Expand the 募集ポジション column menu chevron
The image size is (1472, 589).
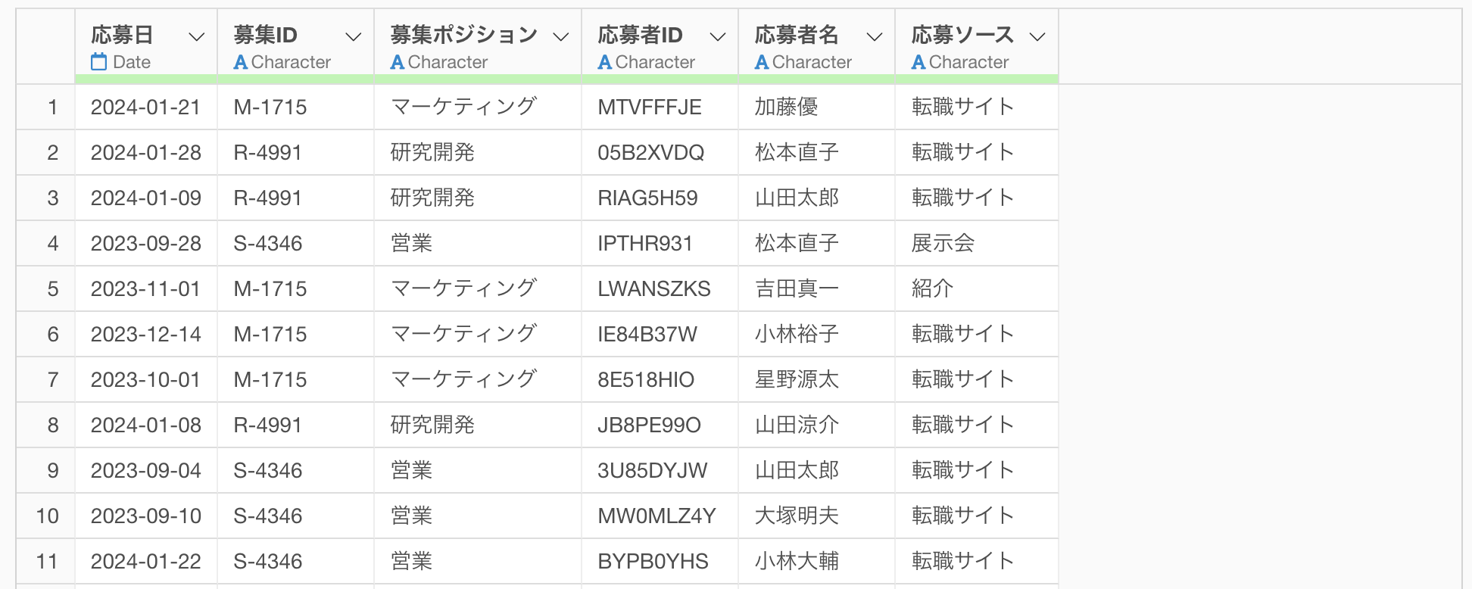[561, 36]
